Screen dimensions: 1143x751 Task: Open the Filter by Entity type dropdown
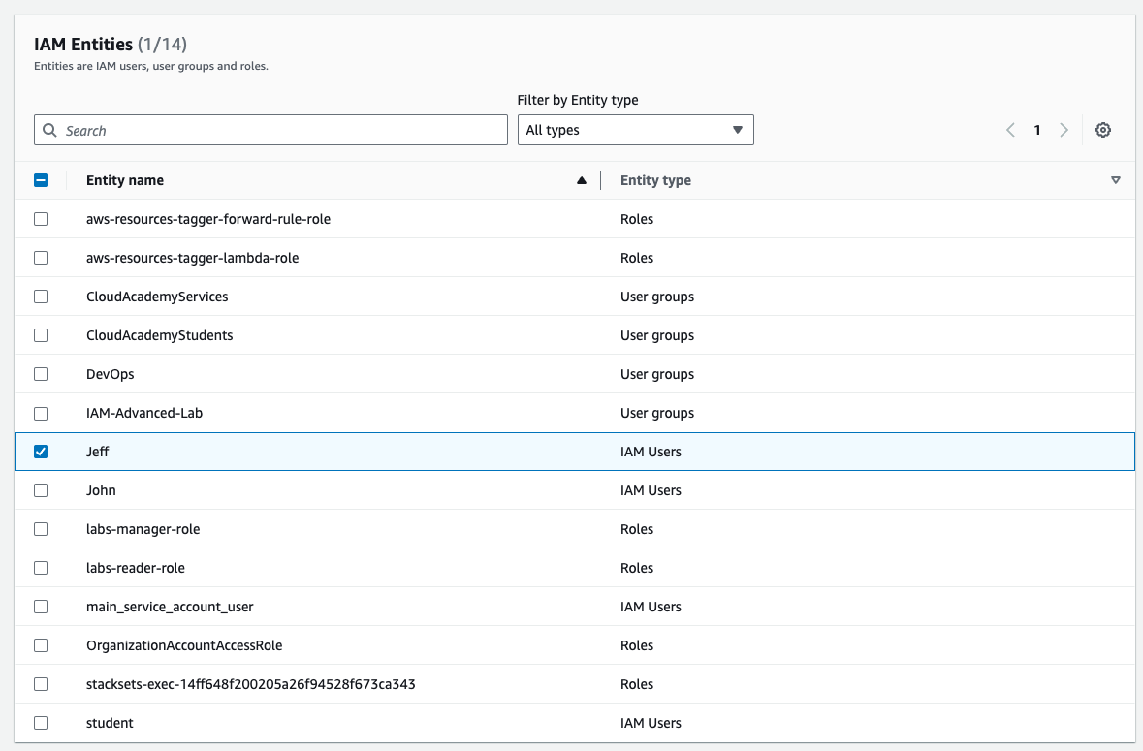pyautogui.click(x=635, y=130)
